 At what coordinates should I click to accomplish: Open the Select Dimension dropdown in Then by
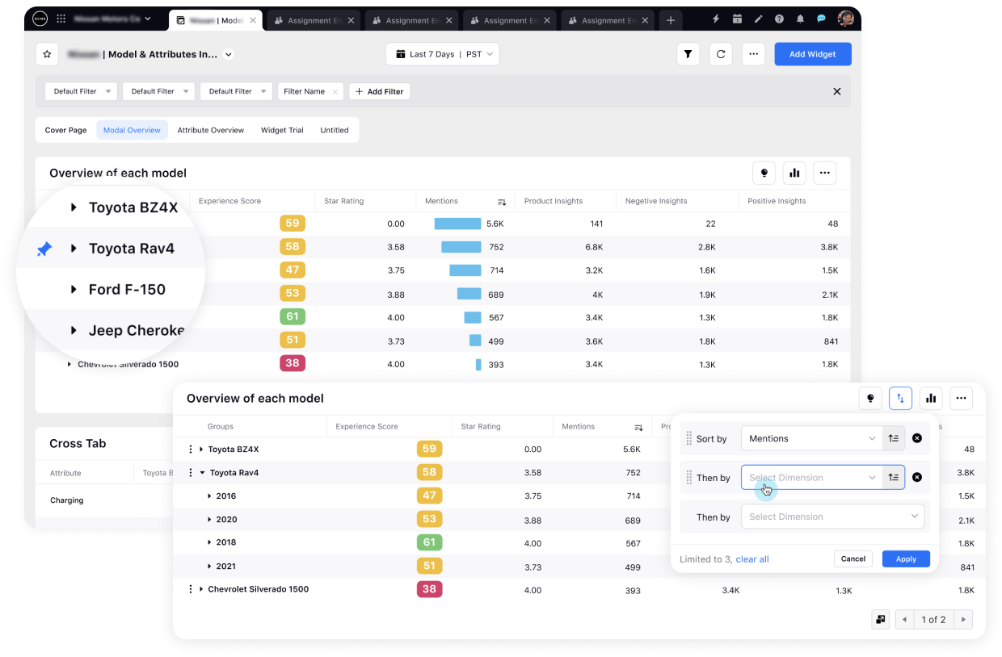click(808, 477)
